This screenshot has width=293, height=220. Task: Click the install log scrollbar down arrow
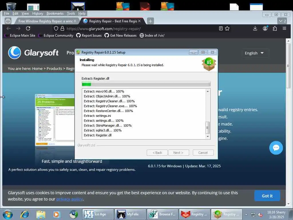point(208,137)
